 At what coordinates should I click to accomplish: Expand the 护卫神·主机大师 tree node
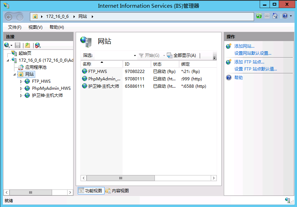point(21,95)
